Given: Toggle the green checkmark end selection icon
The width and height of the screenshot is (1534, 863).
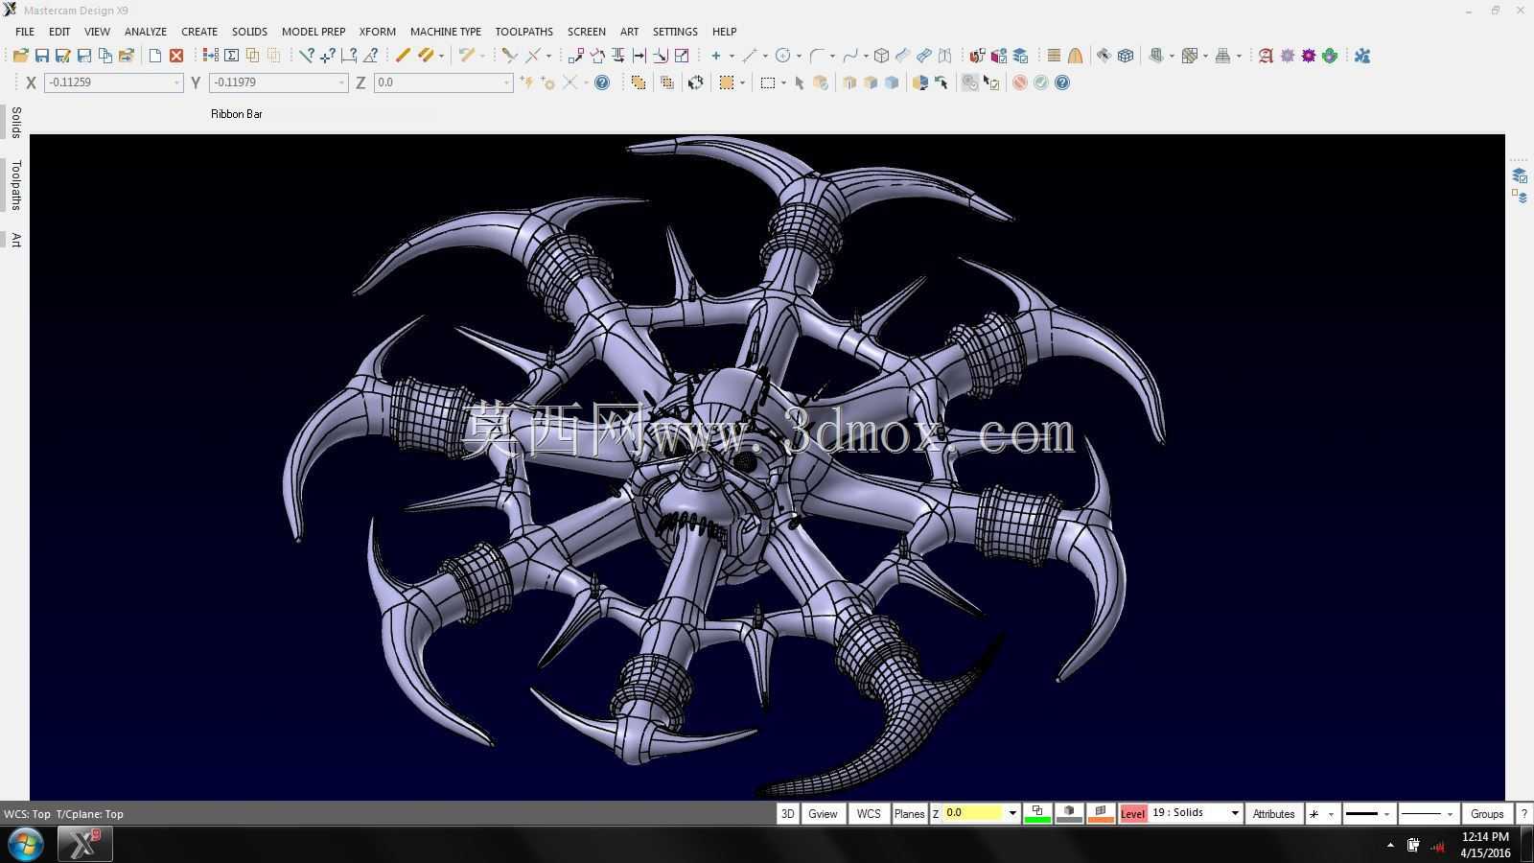Looking at the screenshot, I should [1041, 82].
